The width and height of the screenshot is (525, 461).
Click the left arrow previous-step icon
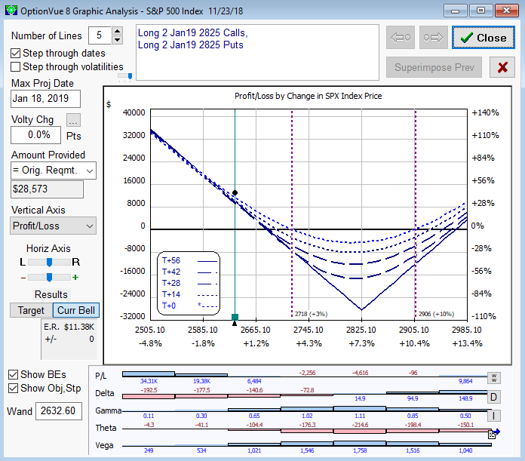pyautogui.click(x=402, y=38)
